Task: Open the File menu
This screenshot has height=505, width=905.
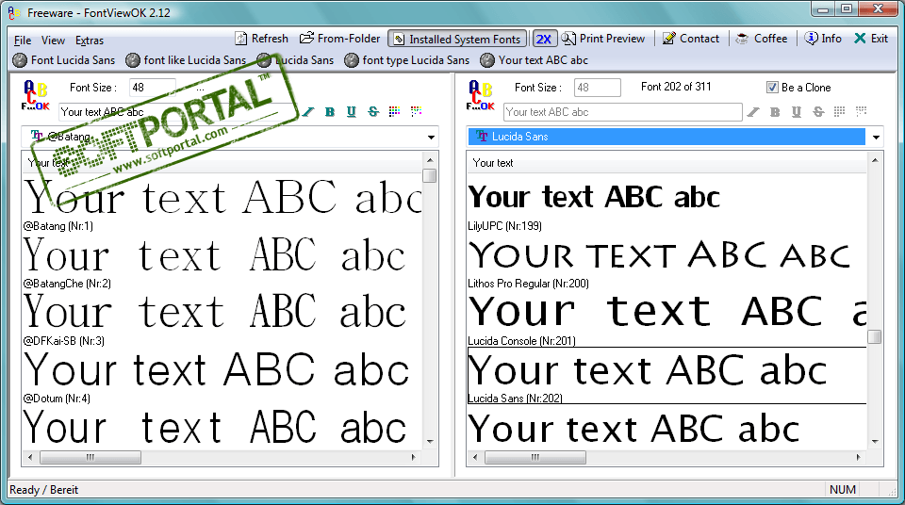Action: (x=23, y=41)
